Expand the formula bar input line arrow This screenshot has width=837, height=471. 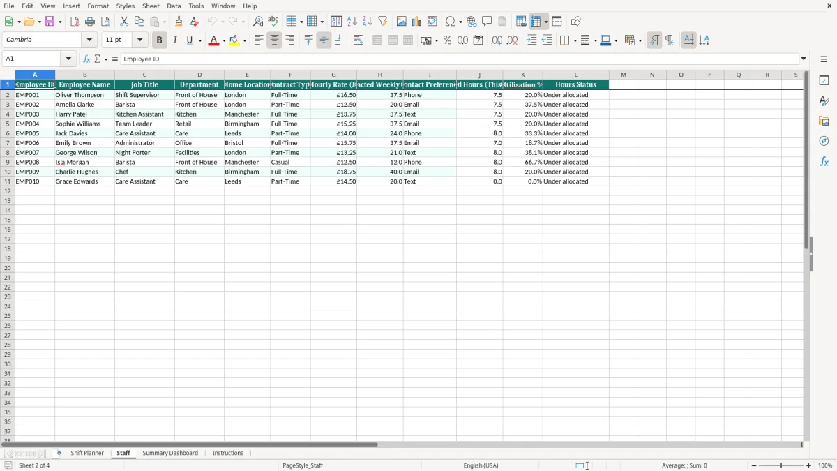[x=804, y=59]
